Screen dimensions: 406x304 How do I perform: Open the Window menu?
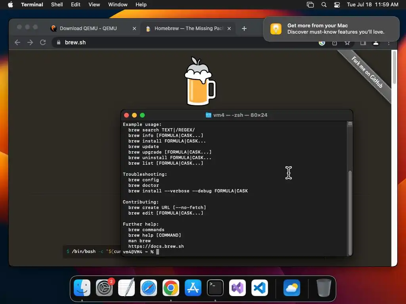tap(118, 4)
